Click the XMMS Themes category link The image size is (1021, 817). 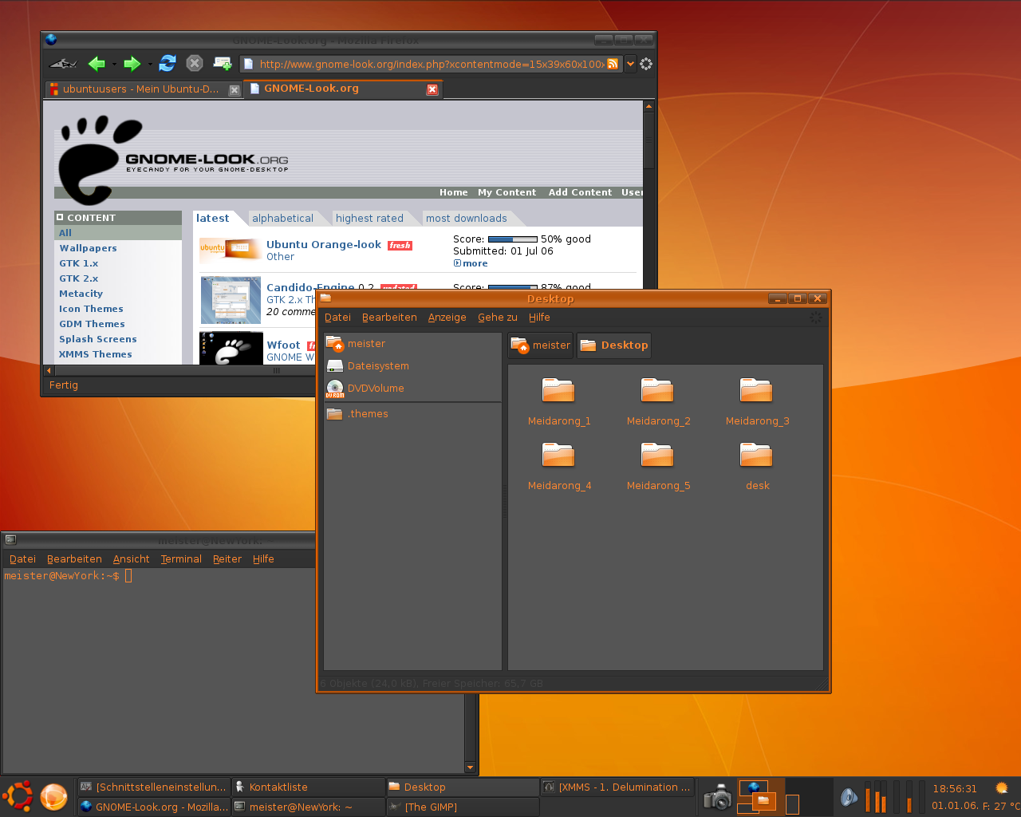pos(96,354)
